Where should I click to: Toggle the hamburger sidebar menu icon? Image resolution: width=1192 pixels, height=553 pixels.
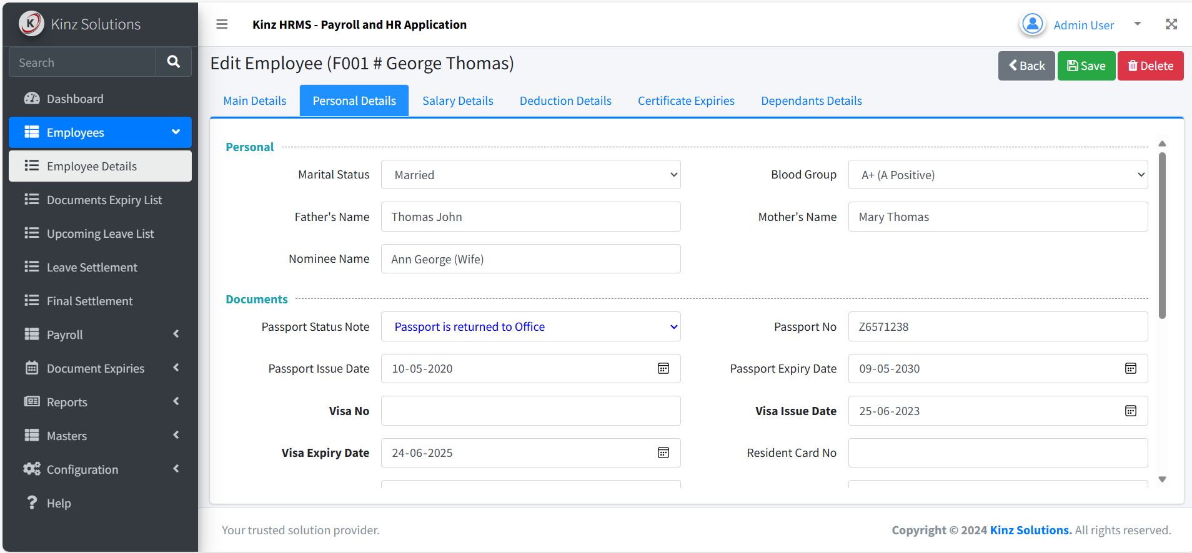[222, 24]
